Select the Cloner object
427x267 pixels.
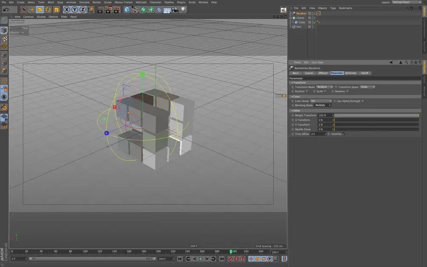300,18
